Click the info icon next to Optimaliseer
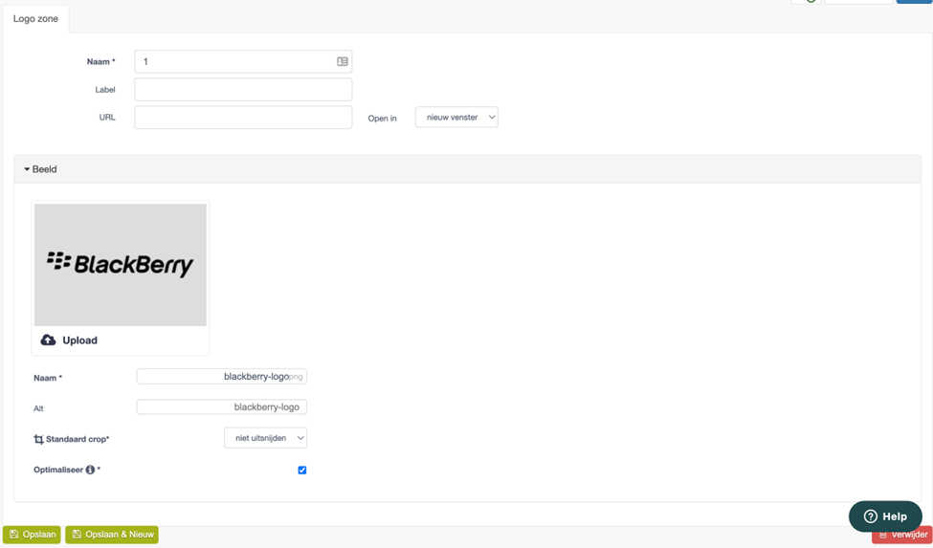This screenshot has height=548, width=933. click(90, 471)
